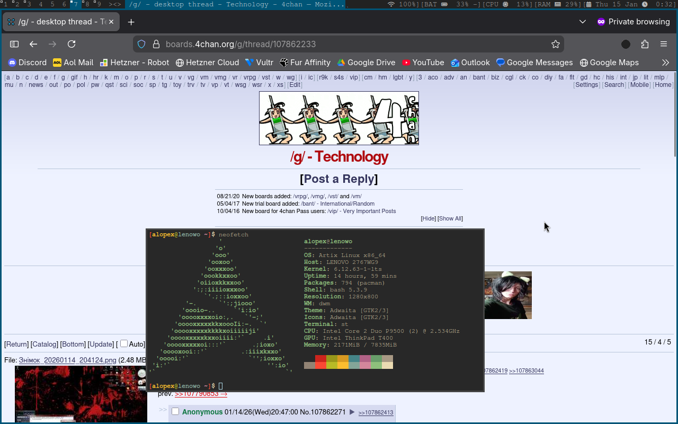This screenshot has width=678, height=424.
Task: Open tracking protection shield icon in address bar
Action: (x=141, y=44)
